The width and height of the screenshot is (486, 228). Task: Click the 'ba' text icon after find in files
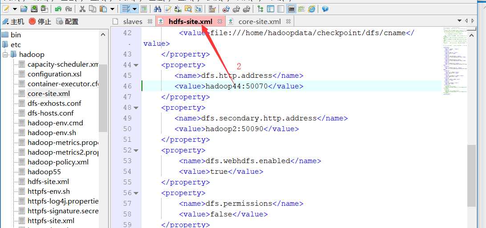(x=198, y=8)
